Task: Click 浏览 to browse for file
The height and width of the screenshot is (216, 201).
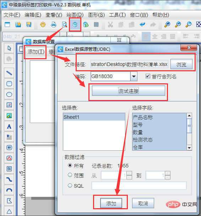Action: pos(181,64)
